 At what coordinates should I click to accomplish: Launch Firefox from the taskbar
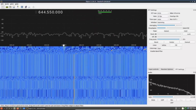click(x=18, y=108)
